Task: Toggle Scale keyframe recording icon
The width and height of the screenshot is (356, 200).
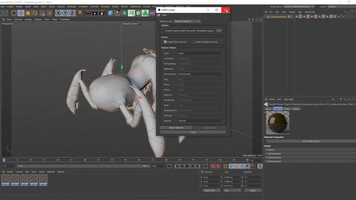Action: click(237, 167)
